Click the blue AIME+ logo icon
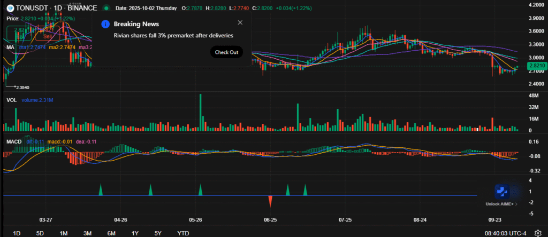This screenshot has width=548, height=237. (x=502, y=191)
